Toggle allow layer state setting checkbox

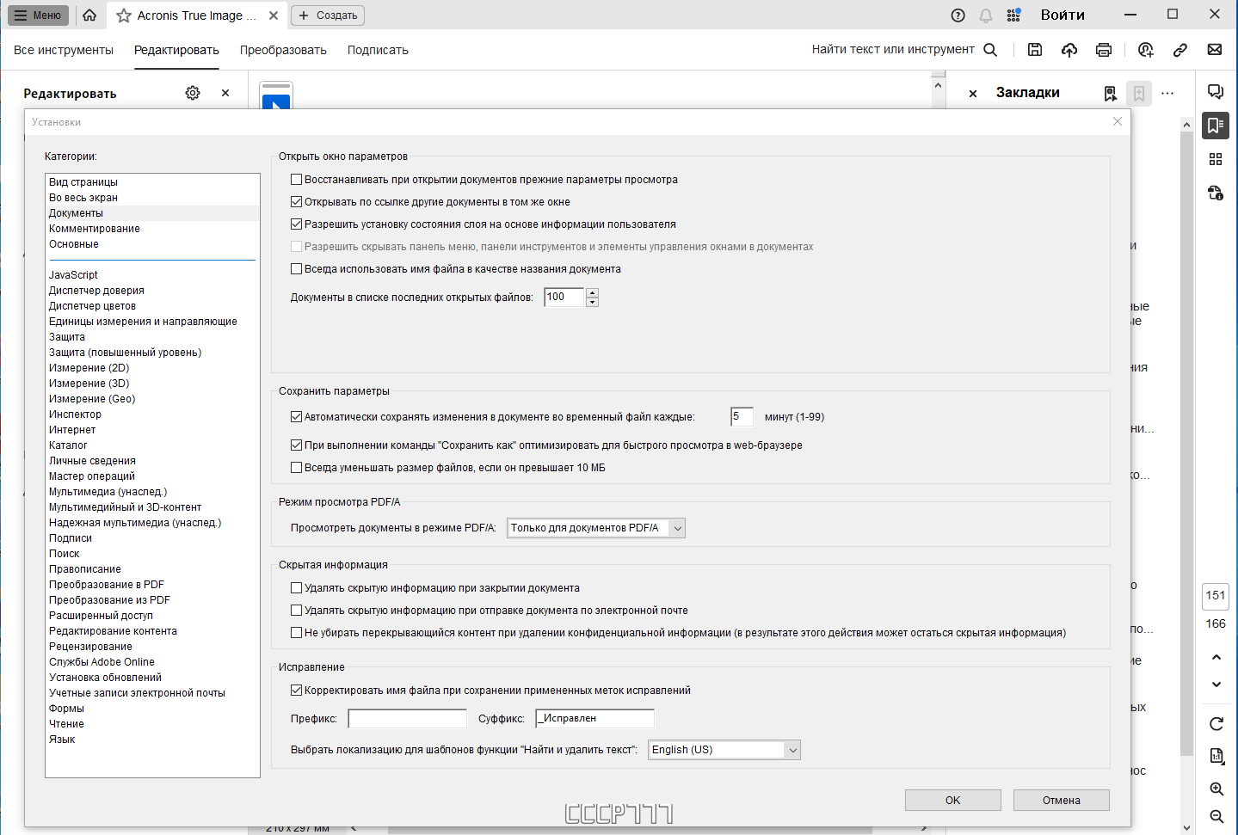pyautogui.click(x=296, y=224)
